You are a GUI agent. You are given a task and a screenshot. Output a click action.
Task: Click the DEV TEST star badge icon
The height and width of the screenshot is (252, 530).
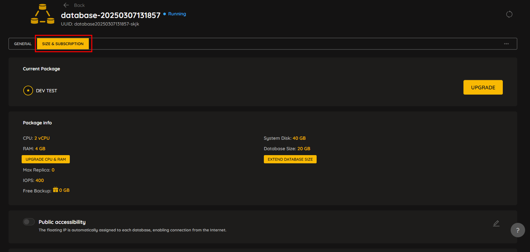28,90
